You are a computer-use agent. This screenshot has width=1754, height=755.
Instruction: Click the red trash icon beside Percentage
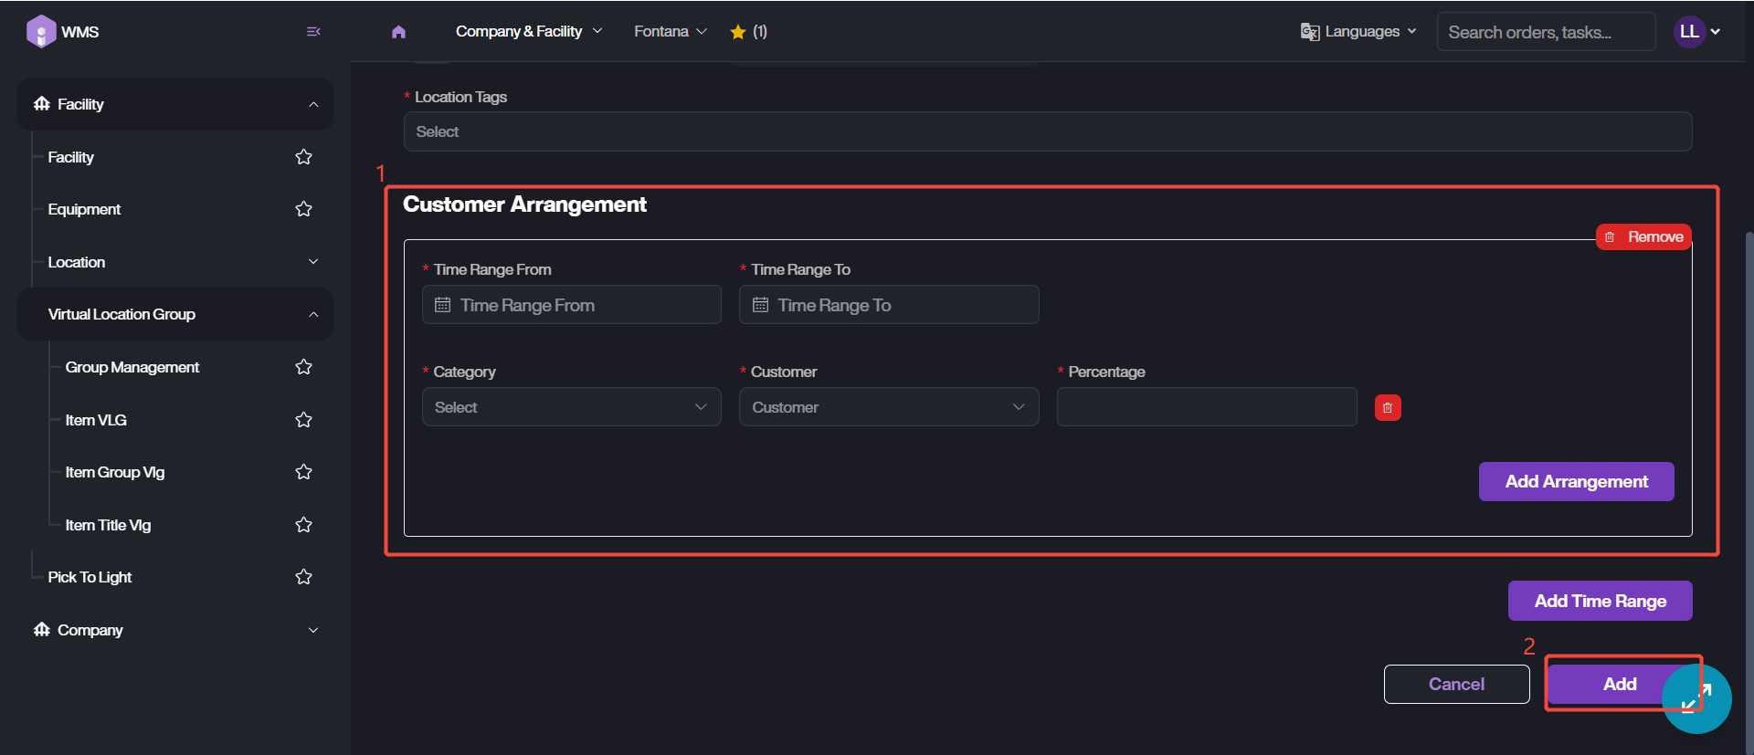click(1387, 408)
